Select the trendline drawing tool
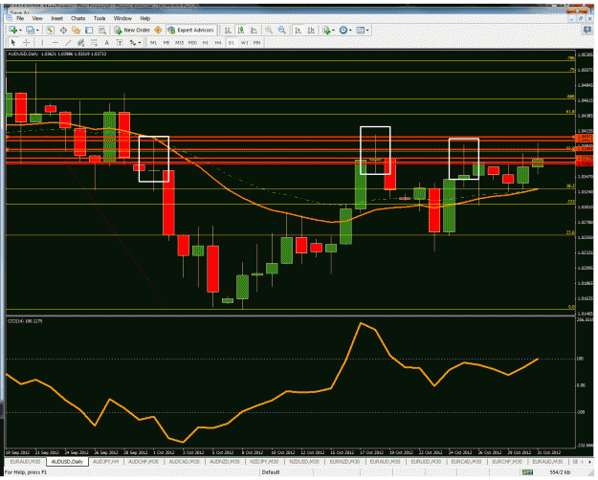Viewport: 598px width, 480px height. pos(68,42)
